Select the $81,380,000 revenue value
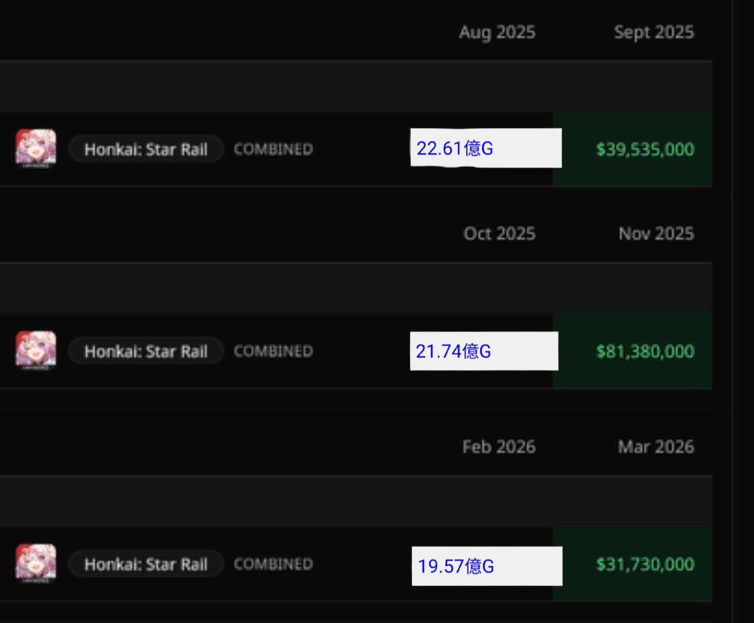 pos(645,351)
